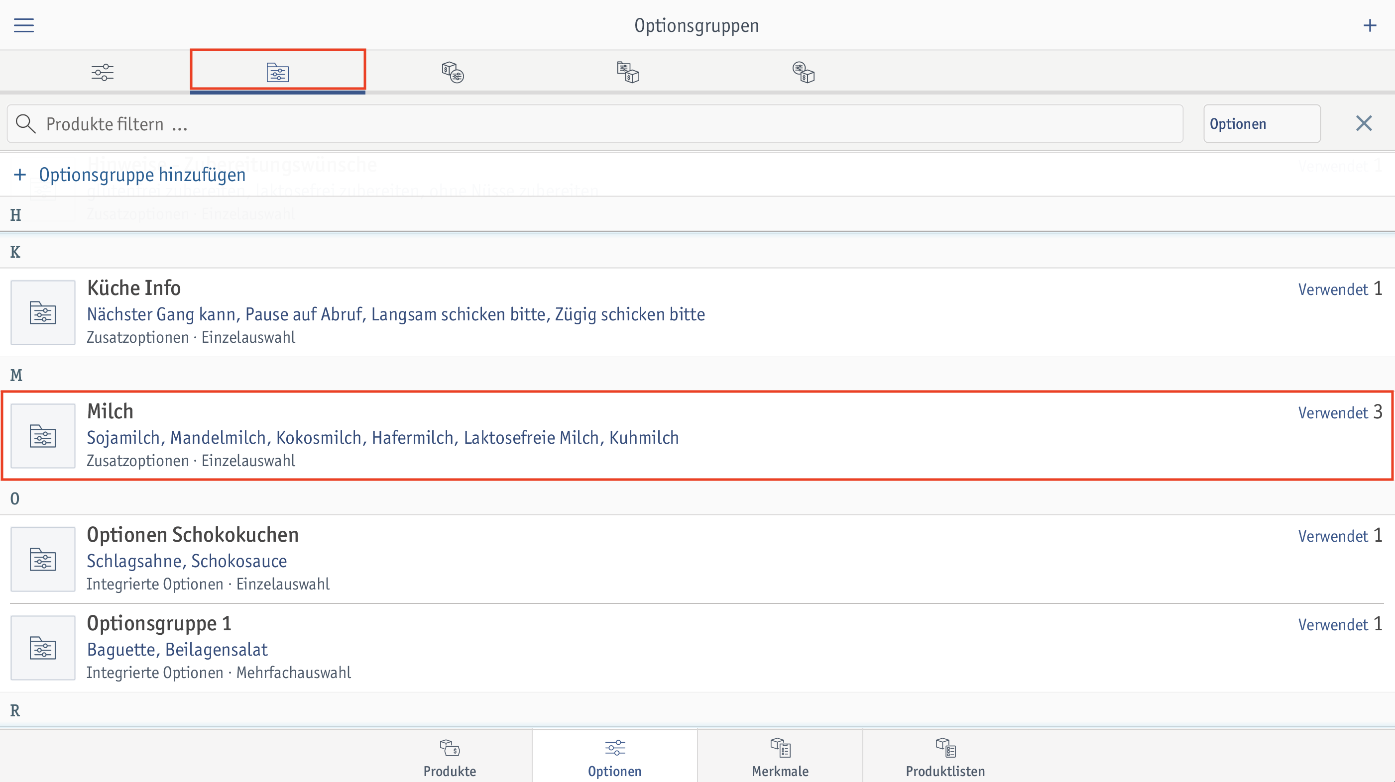Switch to the options sliders tab
Image resolution: width=1395 pixels, height=782 pixels.
pos(103,72)
